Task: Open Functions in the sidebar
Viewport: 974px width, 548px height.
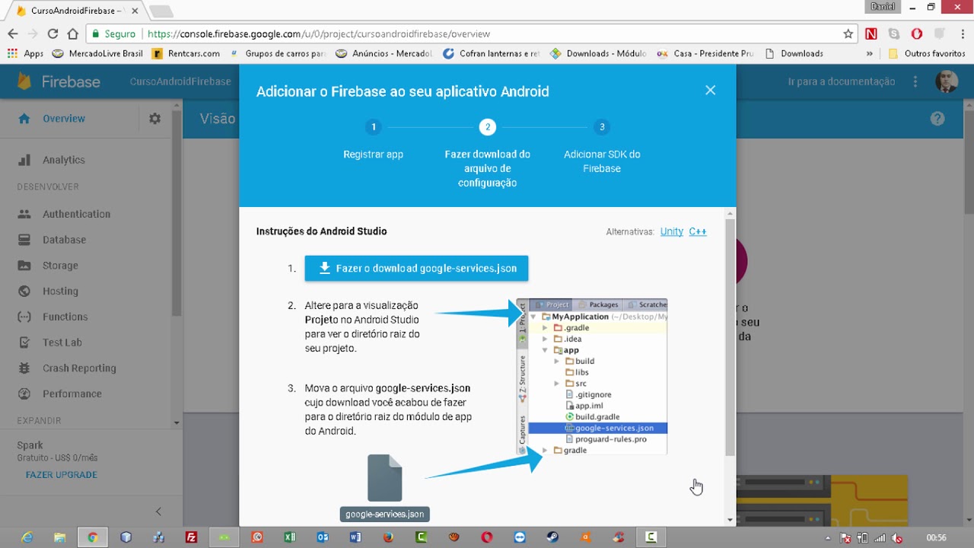Action: 65,317
